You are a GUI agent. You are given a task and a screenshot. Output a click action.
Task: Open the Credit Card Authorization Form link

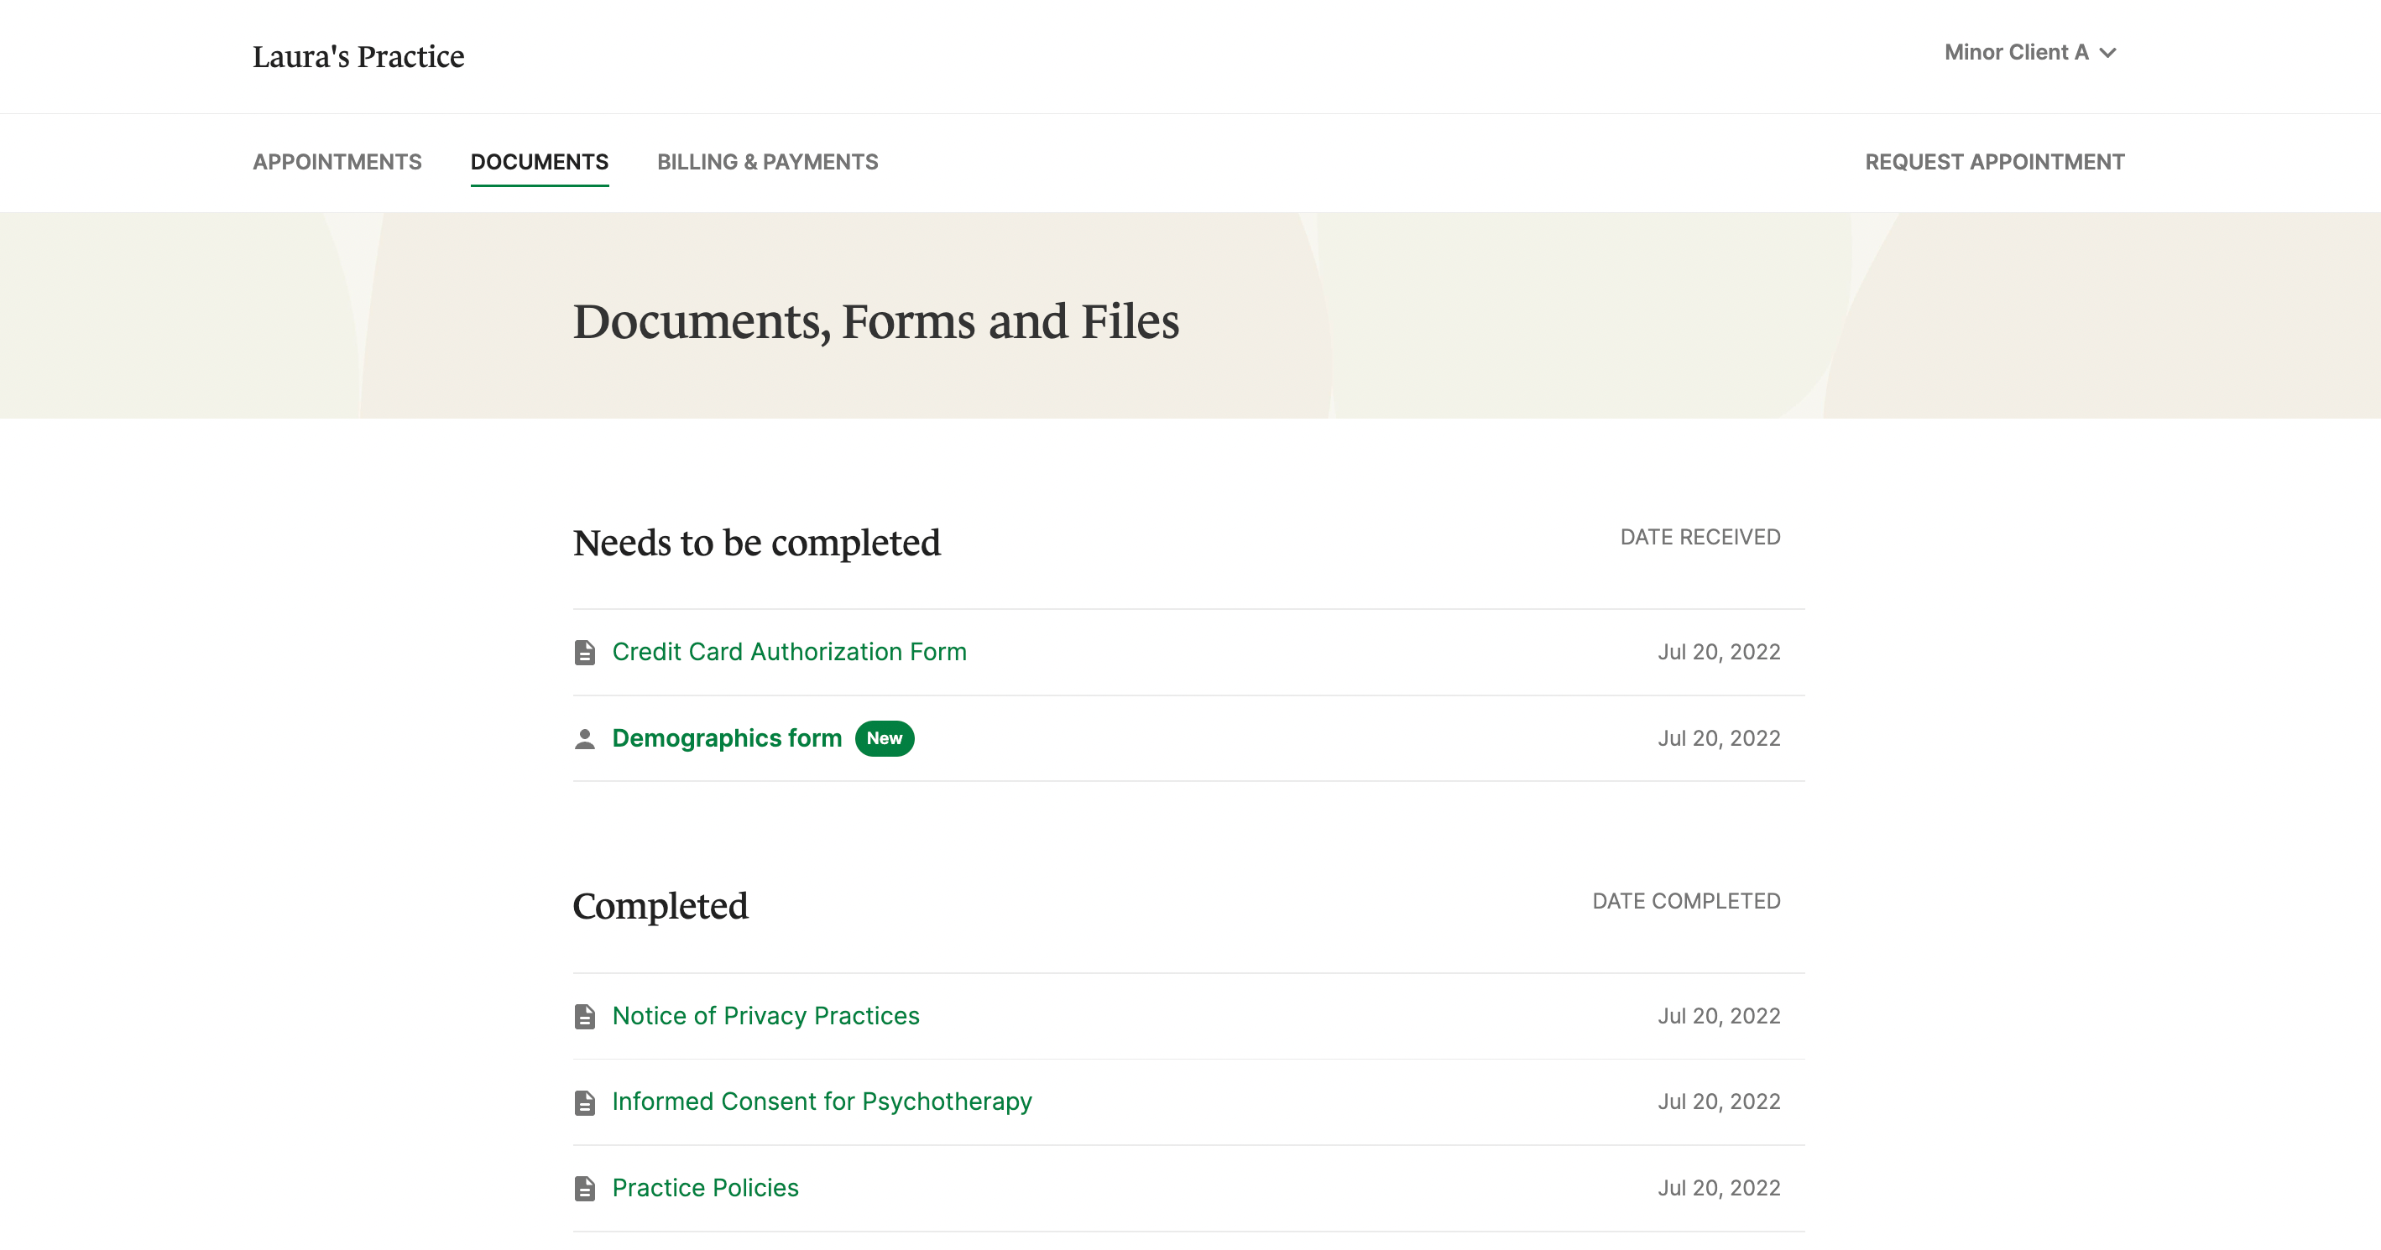coord(790,652)
